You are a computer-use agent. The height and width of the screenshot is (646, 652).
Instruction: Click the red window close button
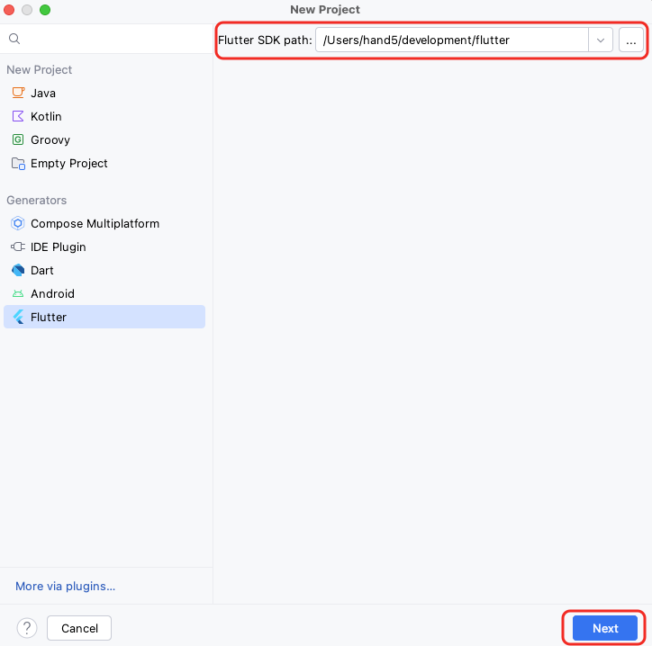pyautogui.click(x=9, y=10)
